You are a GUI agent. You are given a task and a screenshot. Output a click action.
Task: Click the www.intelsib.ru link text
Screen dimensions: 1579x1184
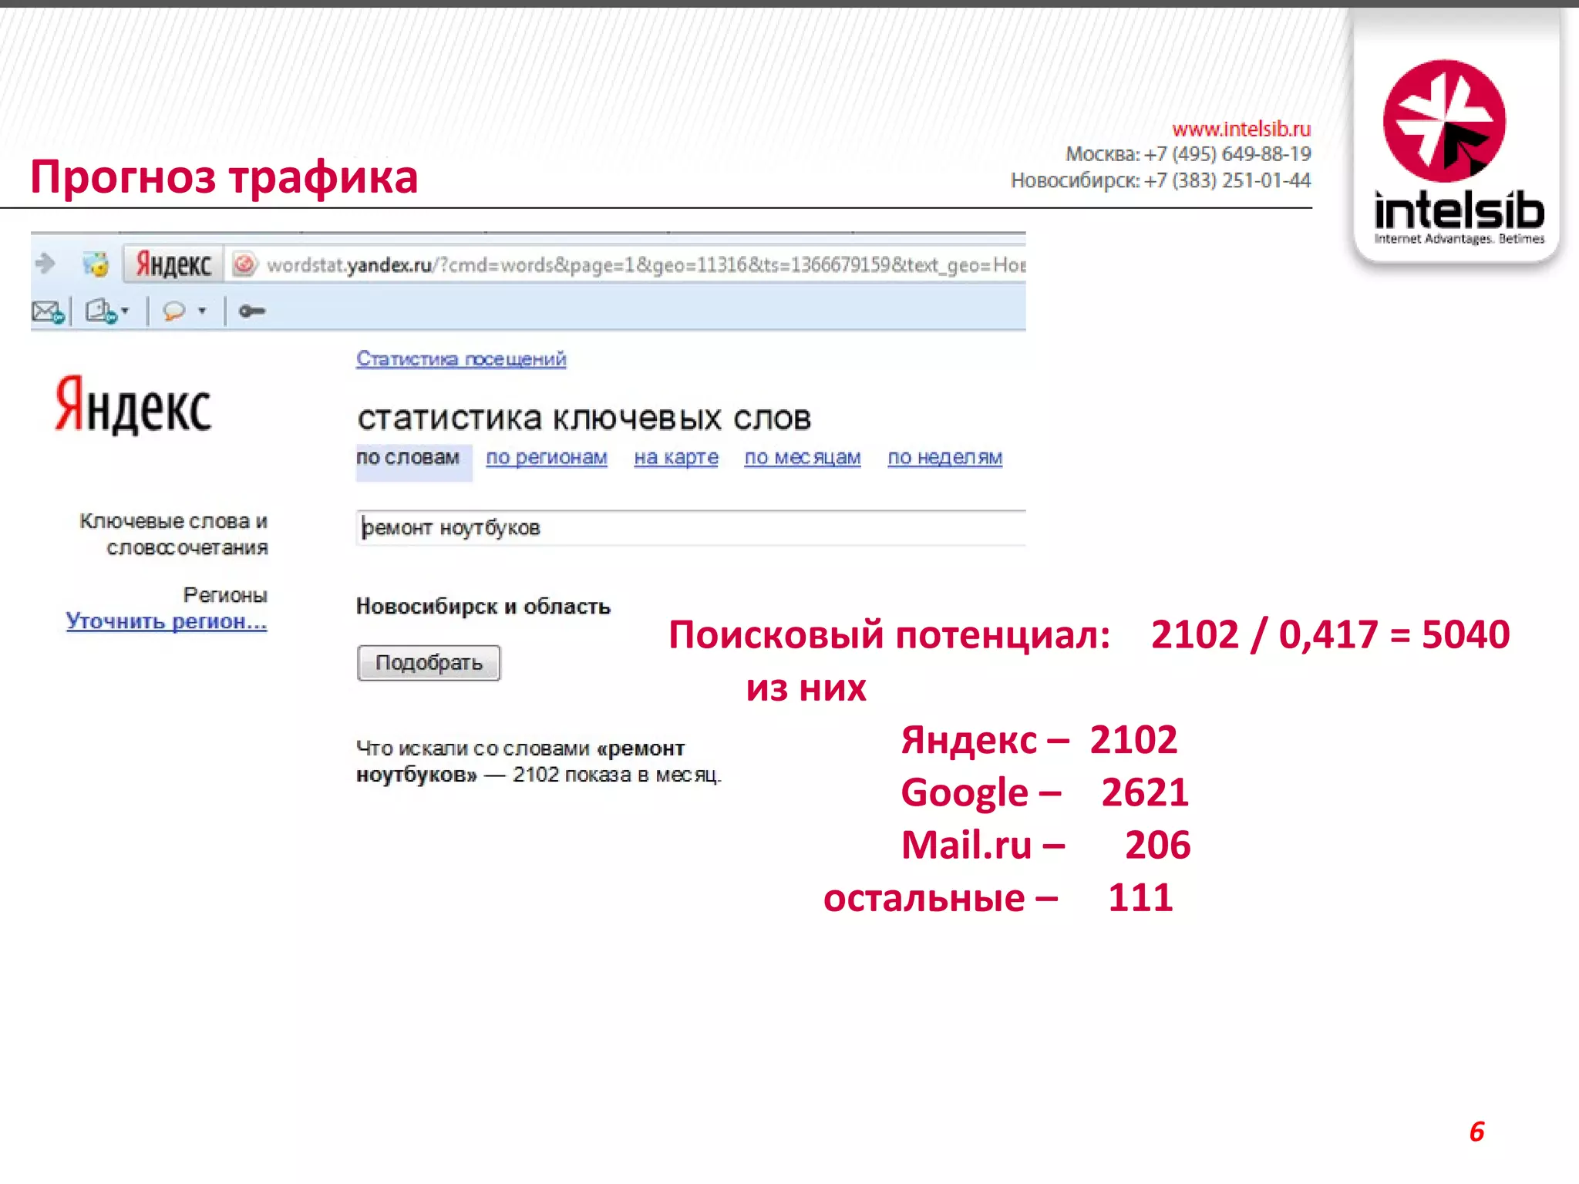point(1241,129)
